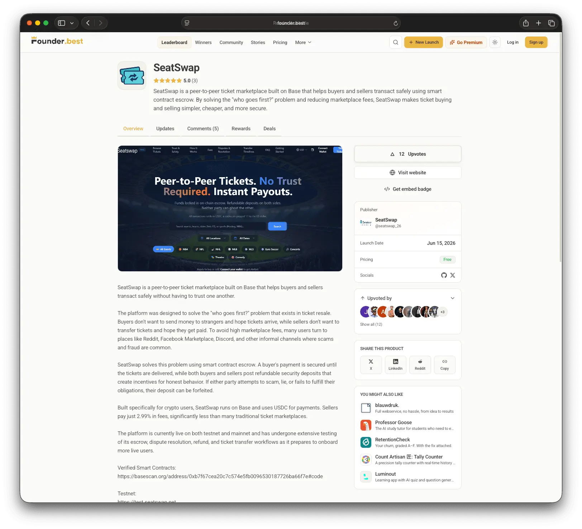Click the Professor Goose product icon
The image size is (582, 529).
pos(366,425)
